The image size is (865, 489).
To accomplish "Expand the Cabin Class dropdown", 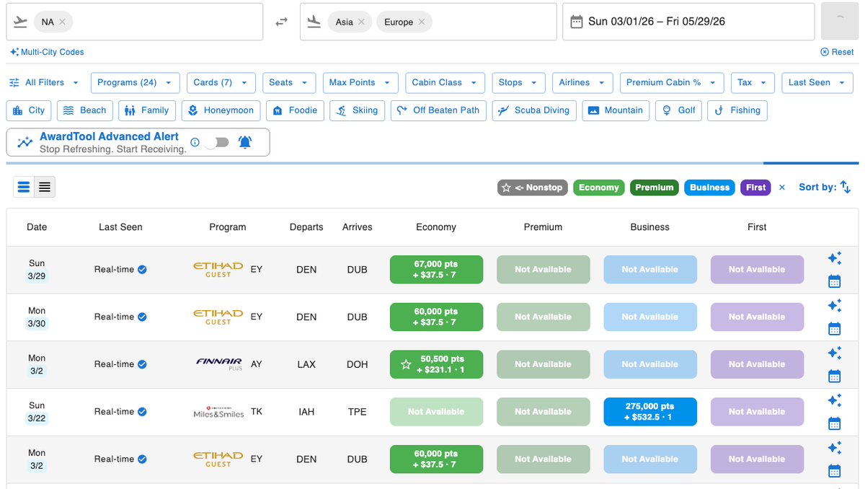I will (445, 82).
